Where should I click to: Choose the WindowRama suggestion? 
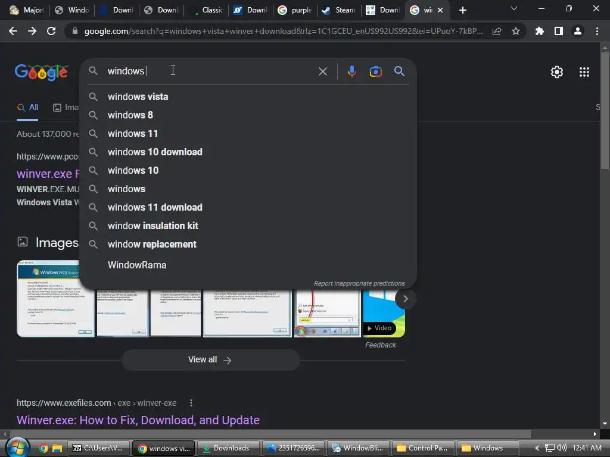[248, 265]
